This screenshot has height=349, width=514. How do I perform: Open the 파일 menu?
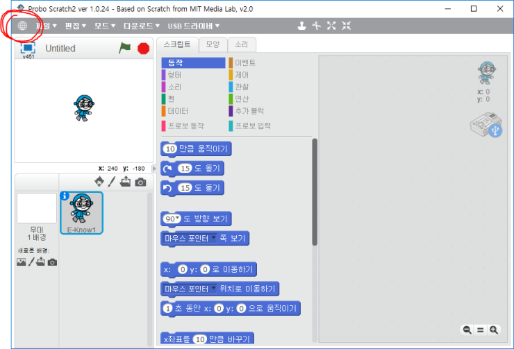[x=47, y=26]
